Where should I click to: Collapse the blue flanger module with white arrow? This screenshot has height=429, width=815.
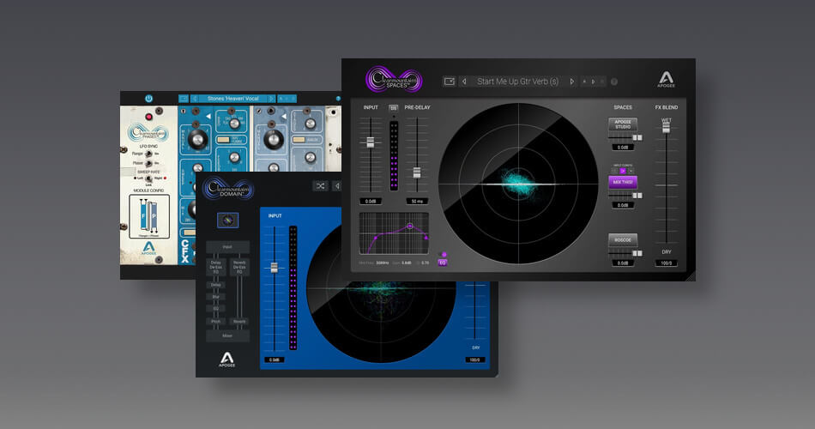208,116
